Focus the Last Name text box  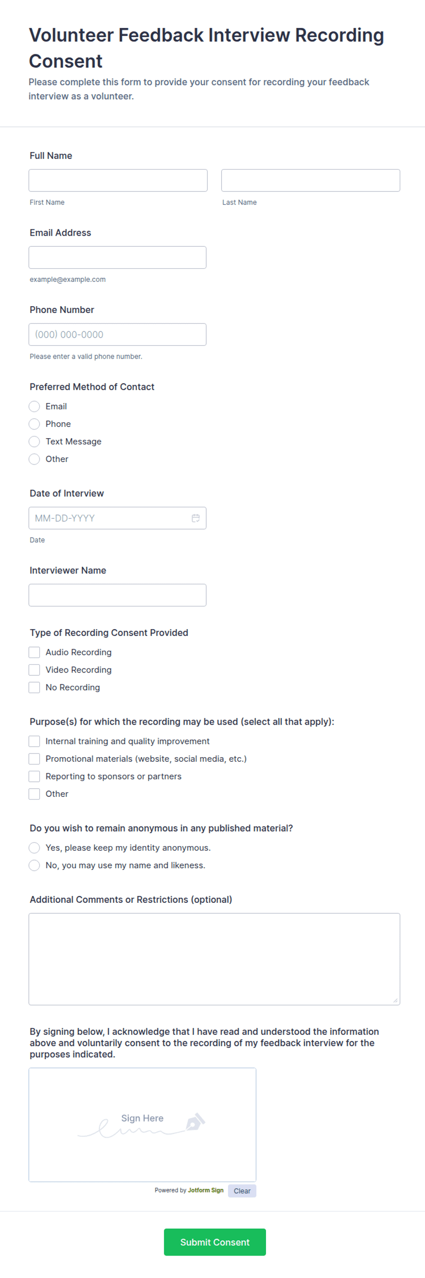click(x=310, y=180)
